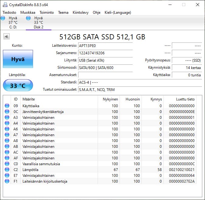Viewport: 205px width, 200px height.
Task: Select the Disk 2 status orb
Action: 29,18
